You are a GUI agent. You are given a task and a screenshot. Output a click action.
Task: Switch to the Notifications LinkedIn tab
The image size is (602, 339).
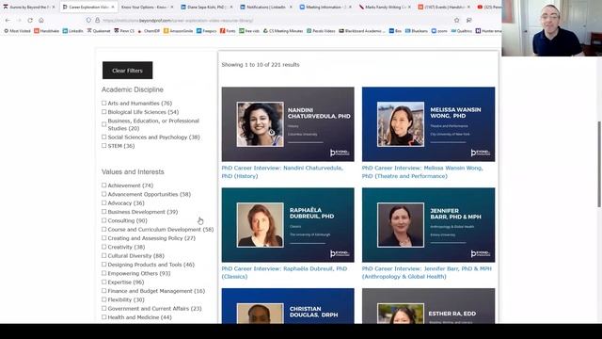(x=265, y=7)
